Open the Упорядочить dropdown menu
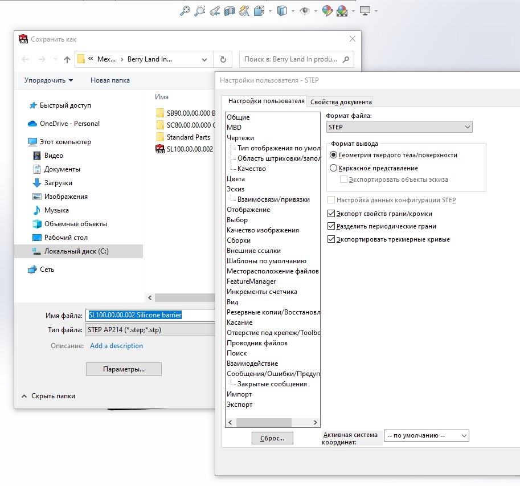 [48, 80]
